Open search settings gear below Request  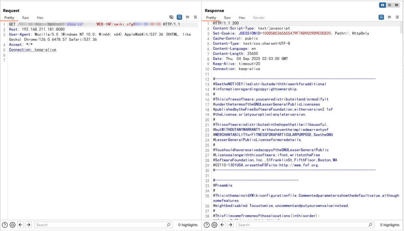tap(12, 225)
